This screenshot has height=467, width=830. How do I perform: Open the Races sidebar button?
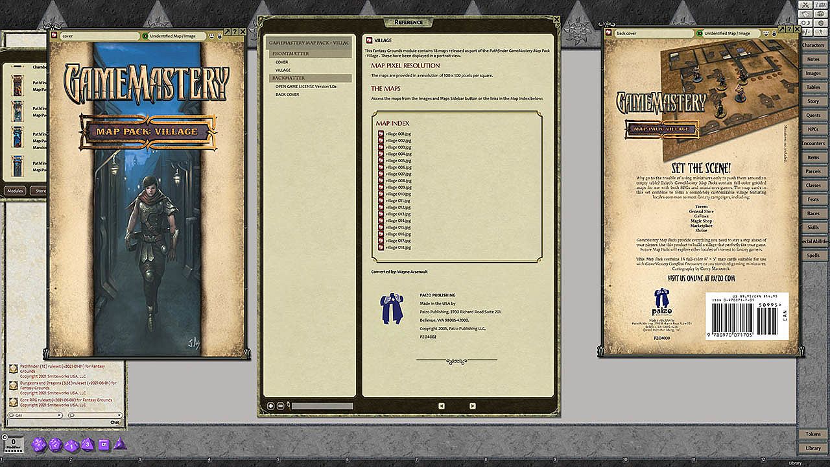pos(813,213)
